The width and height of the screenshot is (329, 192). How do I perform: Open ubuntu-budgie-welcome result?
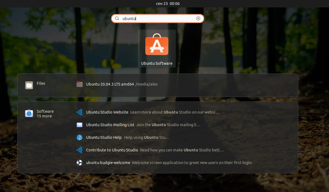[108, 163]
